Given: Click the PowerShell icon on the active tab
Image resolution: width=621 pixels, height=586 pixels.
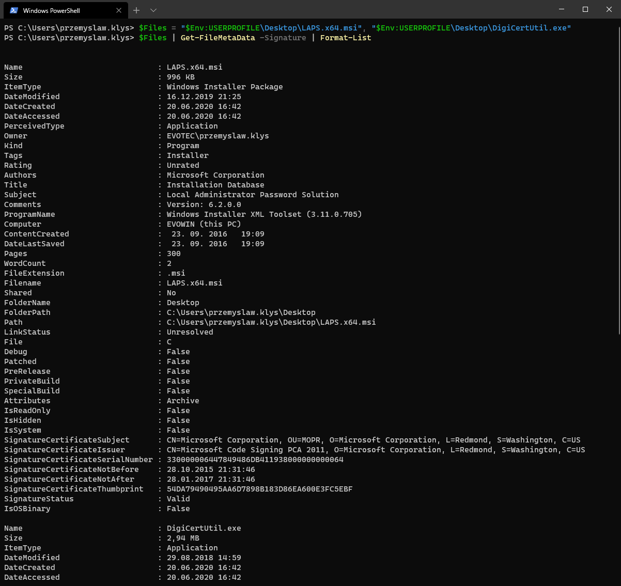Looking at the screenshot, I should click(x=13, y=10).
